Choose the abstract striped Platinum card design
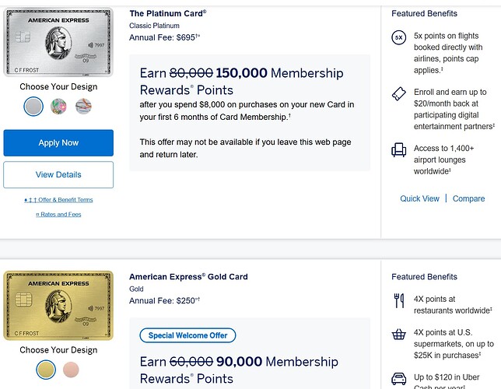The height and width of the screenshot is (389, 501). [83, 106]
